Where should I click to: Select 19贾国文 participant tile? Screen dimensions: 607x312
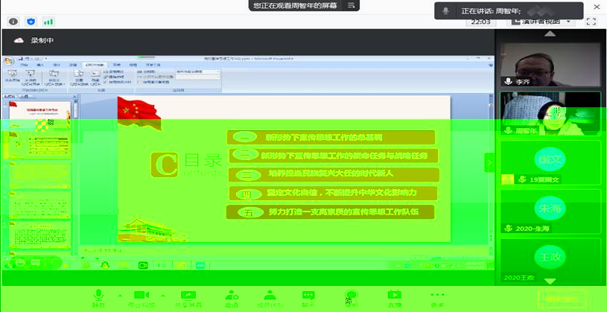(x=550, y=162)
